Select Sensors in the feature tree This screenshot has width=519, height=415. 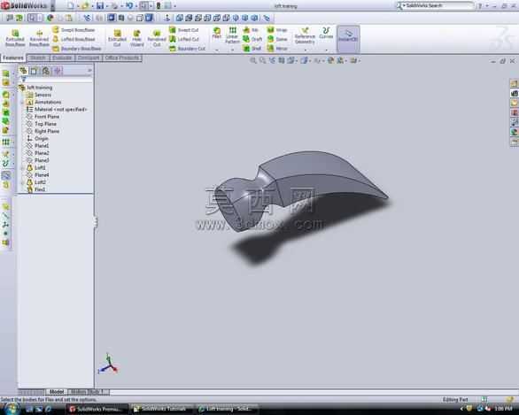(x=39, y=95)
